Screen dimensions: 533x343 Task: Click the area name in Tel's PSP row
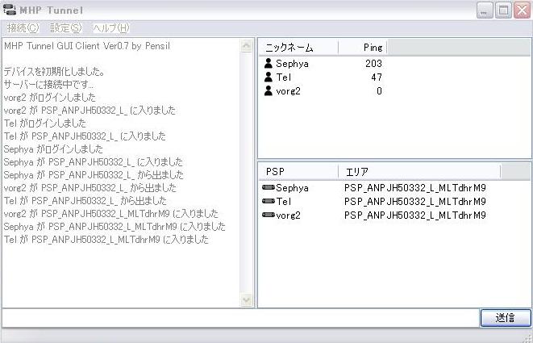pyautogui.click(x=415, y=202)
